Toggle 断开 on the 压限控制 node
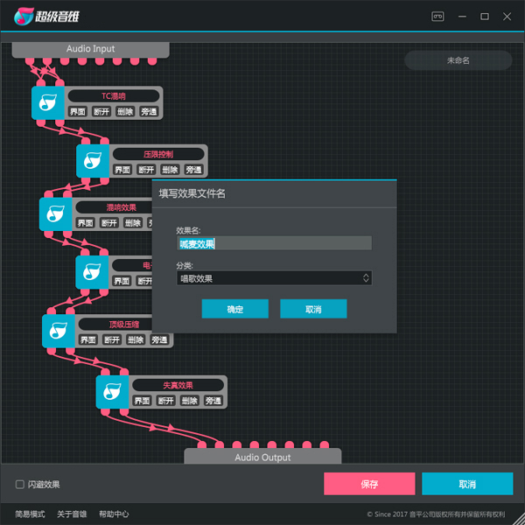 (x=146, y=170)
